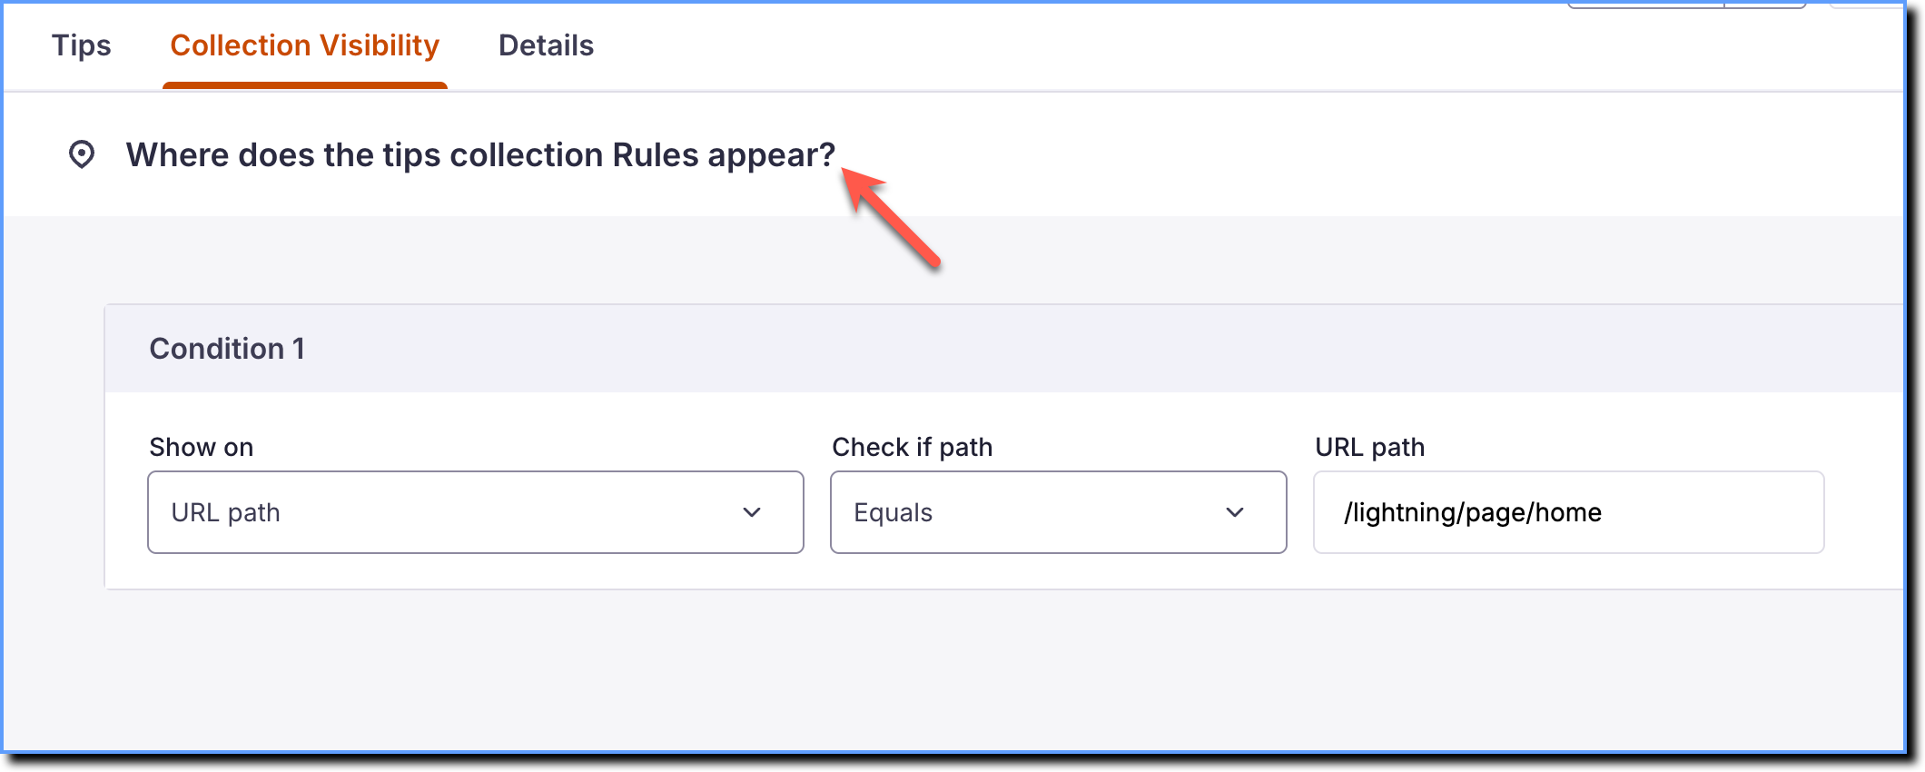Click the chevron arrow in Show on dropdown
The height and width of the screenshot is (772, 1925).
point(752,512)
